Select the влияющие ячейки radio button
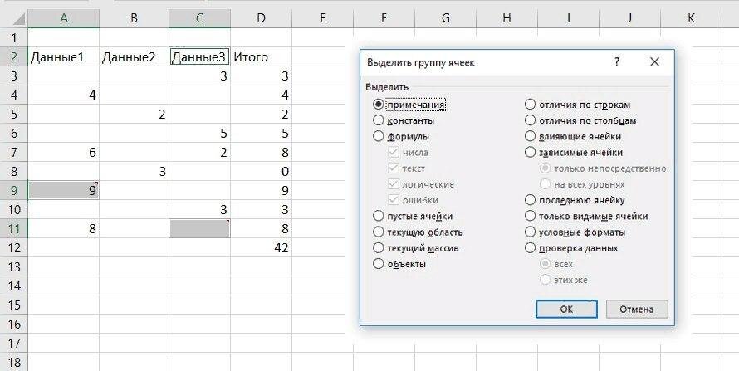 (x=530, y=136)
